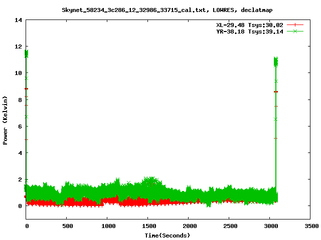This screenshot has width=321, height=240.
Task: Click the x-axis tick label 3000
Action: (271, 226)
